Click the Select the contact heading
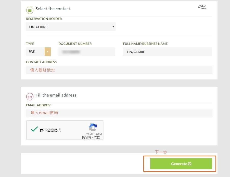Screen dimensions: 230x177 click(53, 9)
